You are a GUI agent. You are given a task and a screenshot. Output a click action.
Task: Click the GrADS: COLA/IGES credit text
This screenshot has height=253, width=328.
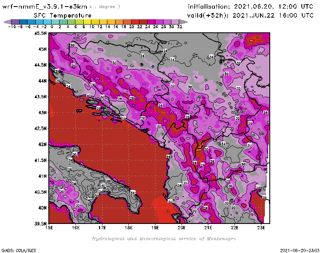18,250
